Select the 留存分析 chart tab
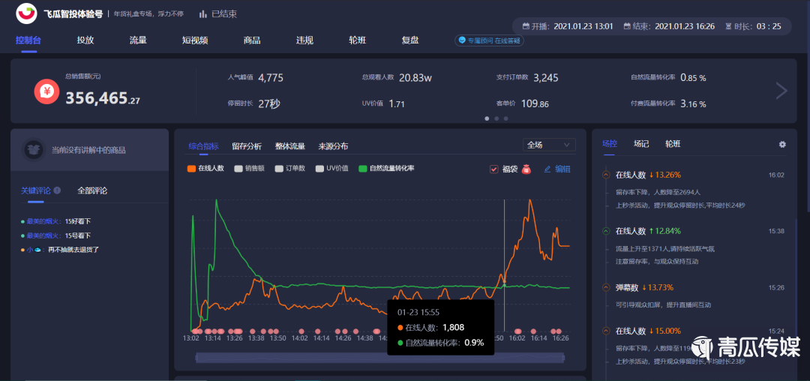Viewport: 810px width, 381px height. [247, 146]
